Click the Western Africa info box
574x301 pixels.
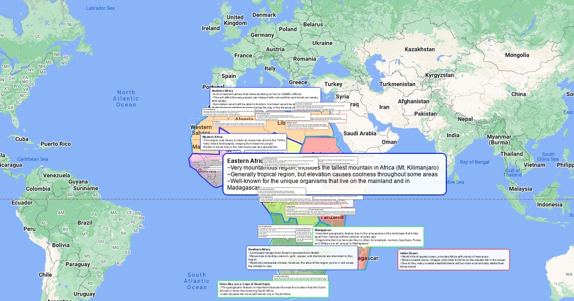243,142
